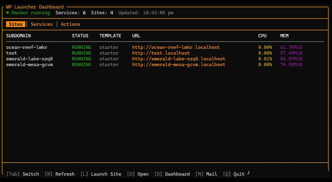332x182 pixels.
Task: Click the 0.01% CPU value
Action: click(x=265, y=59)
